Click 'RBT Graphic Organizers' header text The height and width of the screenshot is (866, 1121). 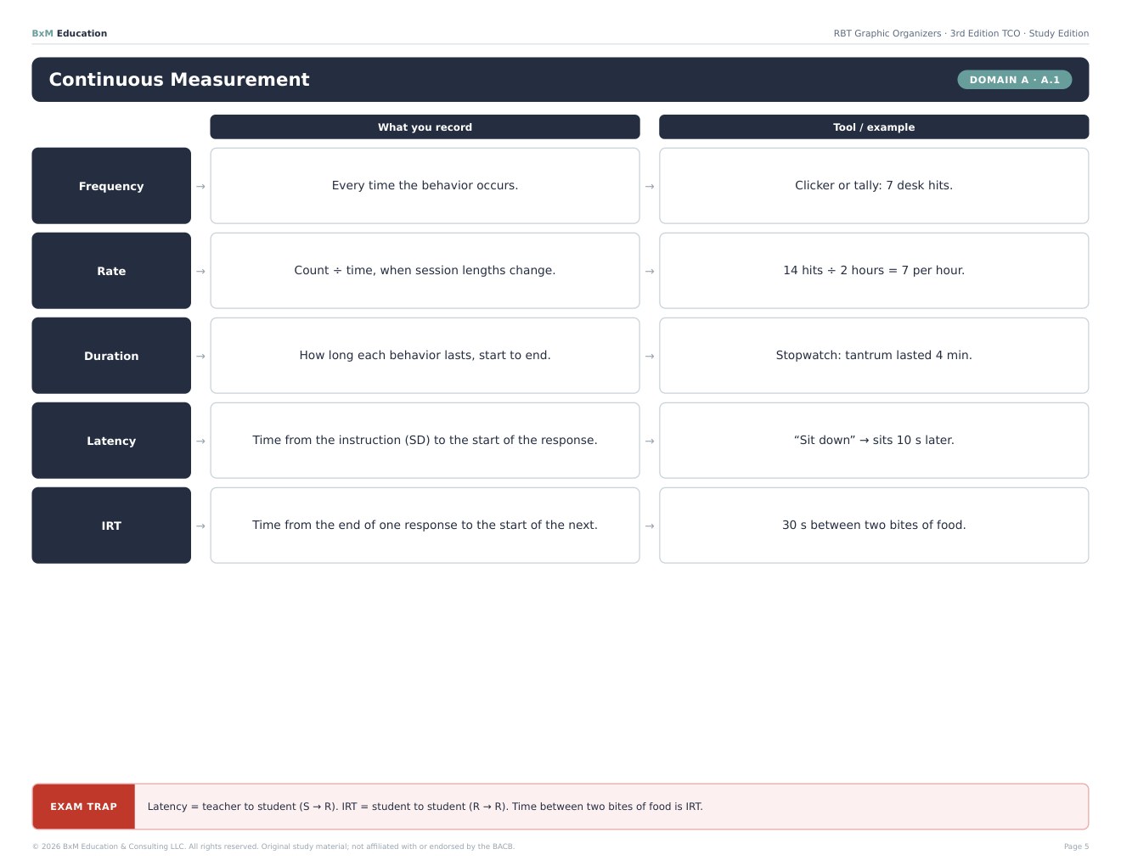pos(961,34)
